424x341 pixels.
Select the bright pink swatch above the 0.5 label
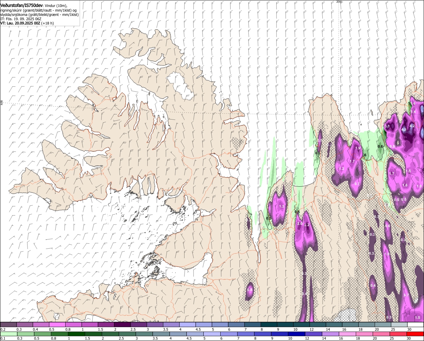click(57, 324)
